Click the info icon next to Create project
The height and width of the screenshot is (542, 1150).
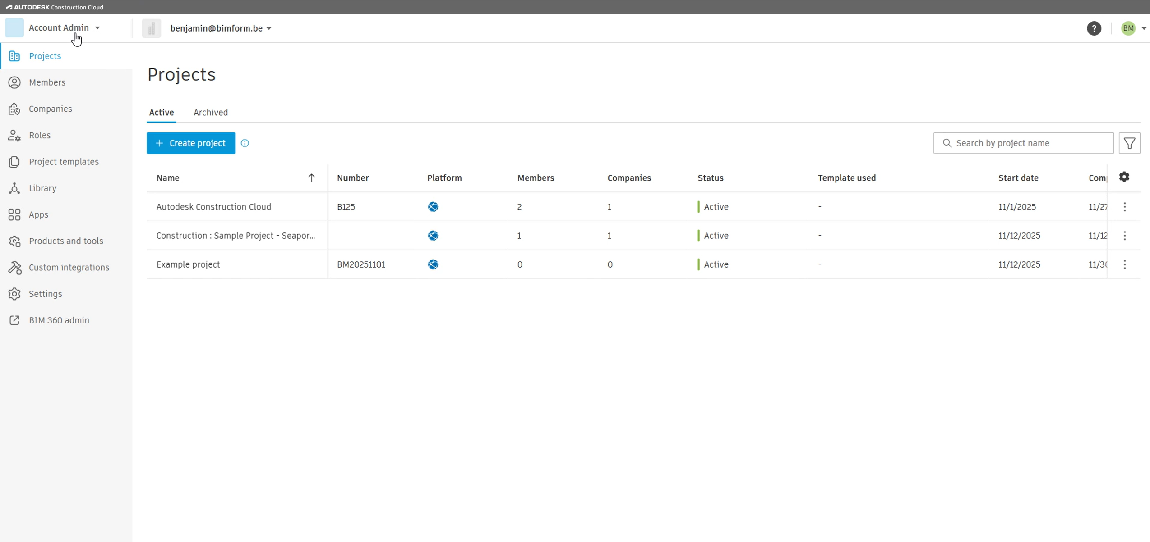click(x=245, y=143)
